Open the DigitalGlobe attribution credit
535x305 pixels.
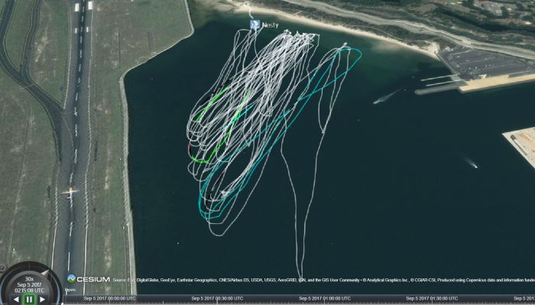pyautogui.click(x=146, y=280)
